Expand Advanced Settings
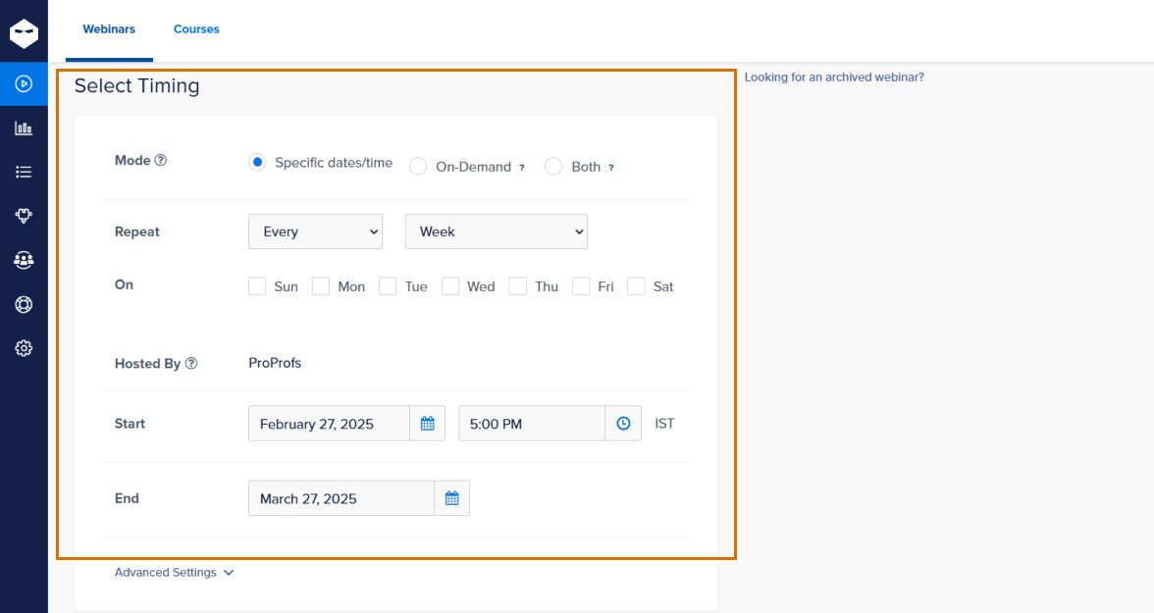 pos(174,572)
